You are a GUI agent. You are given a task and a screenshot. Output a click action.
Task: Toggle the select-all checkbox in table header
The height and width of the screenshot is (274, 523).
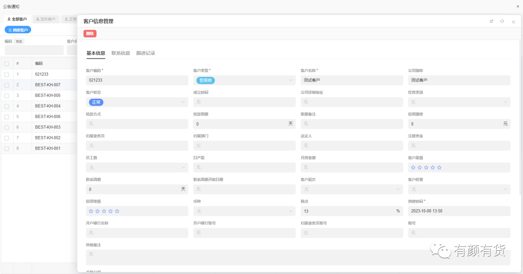click(x=7, y=63)
